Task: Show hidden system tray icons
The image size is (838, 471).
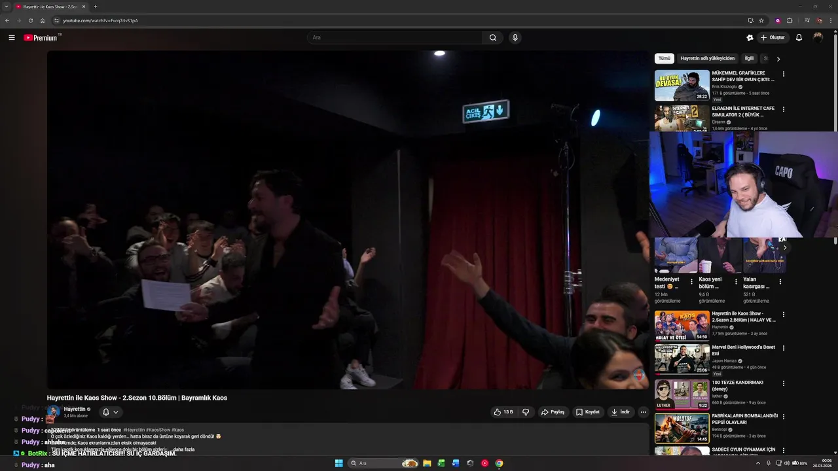Action: tap(758, 463)
